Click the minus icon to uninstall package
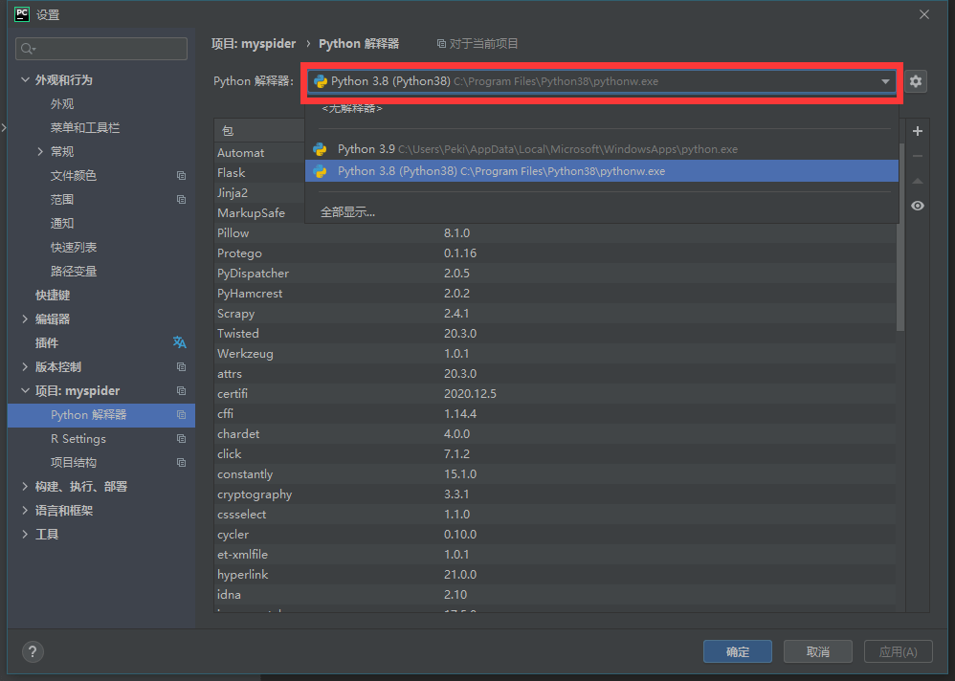955x681 pixels. [918, 156]
